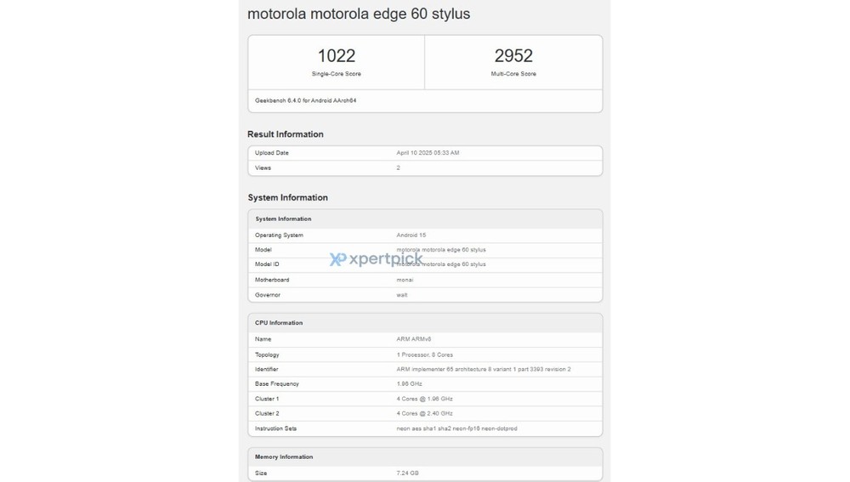850x482 pixels.
Task: Select the 'ARM implementer 65 architecture 8' identifier value
Action: (484, 369)
